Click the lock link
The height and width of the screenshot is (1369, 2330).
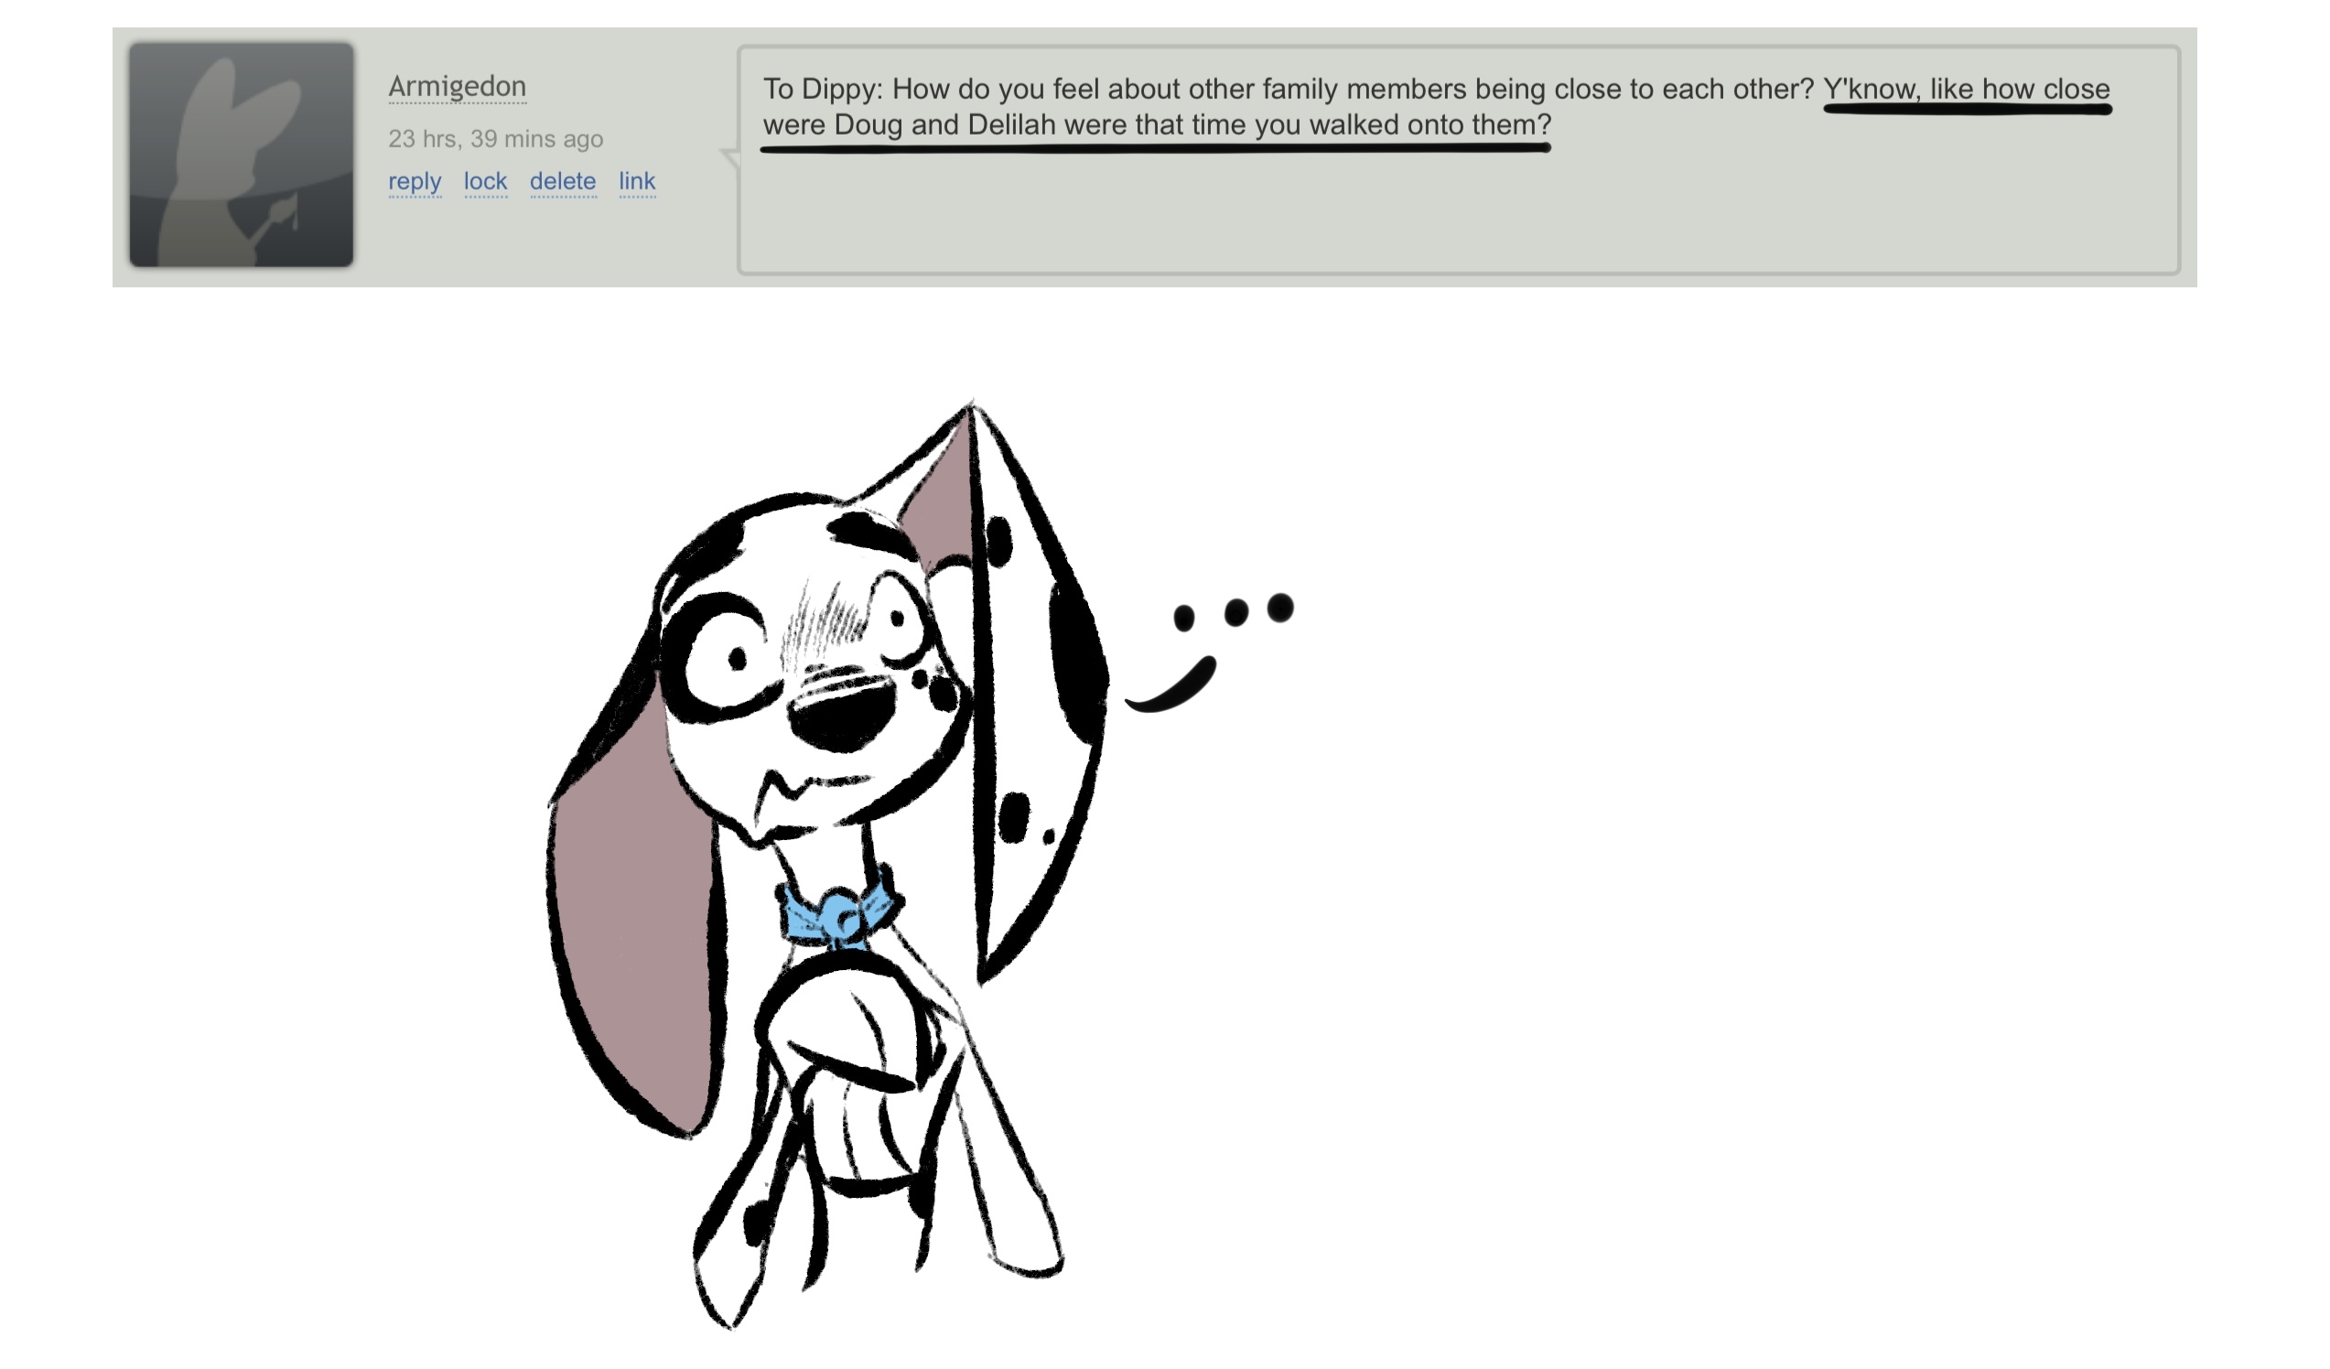tap(485, 181)
